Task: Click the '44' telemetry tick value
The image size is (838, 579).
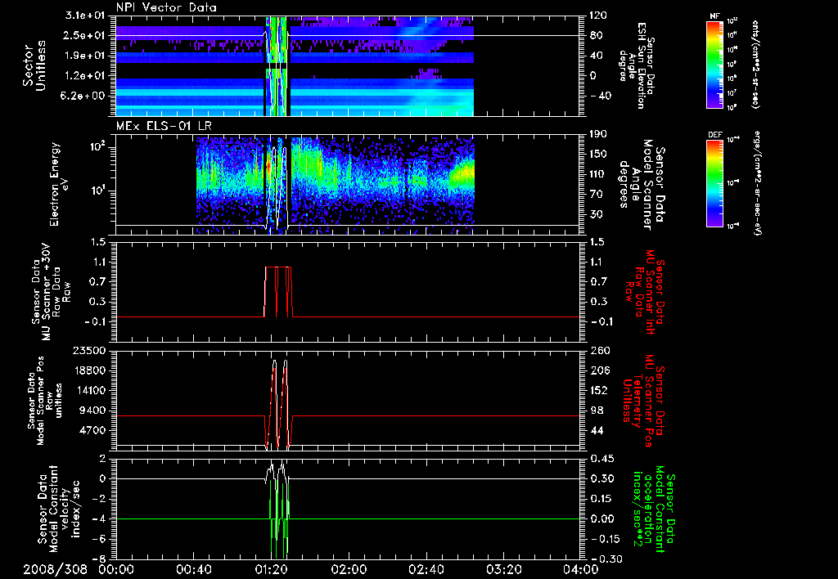Action: tap(597, 430)
